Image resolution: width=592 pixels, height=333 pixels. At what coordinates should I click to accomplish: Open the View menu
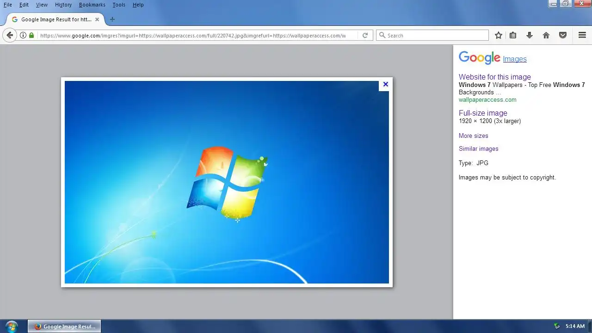pyautogui.click(x=42, y=5)
